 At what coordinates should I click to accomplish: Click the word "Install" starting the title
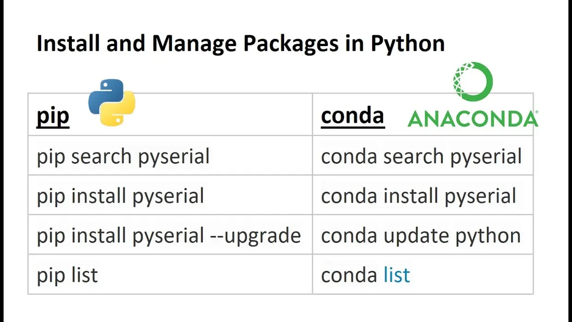(x=67, y=43)
